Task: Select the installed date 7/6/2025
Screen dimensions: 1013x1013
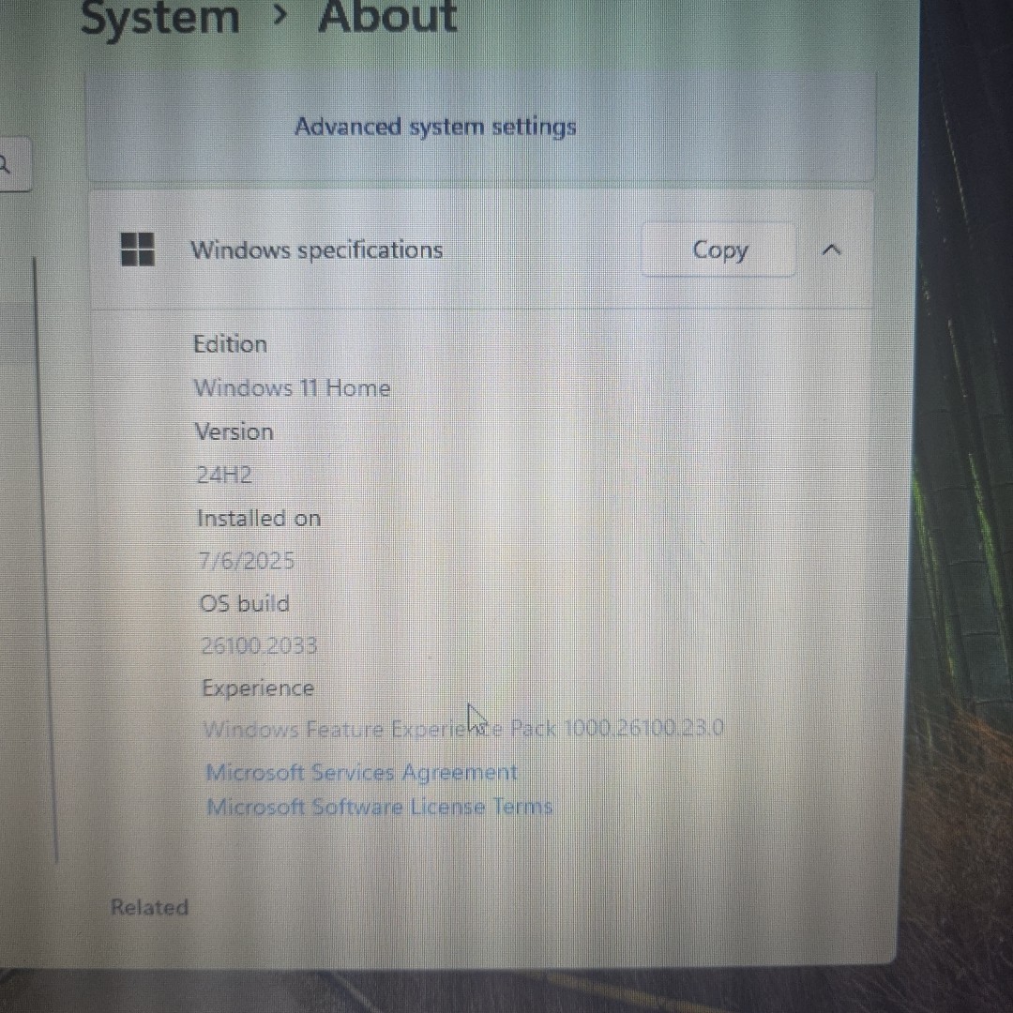Action: (246, 561)
